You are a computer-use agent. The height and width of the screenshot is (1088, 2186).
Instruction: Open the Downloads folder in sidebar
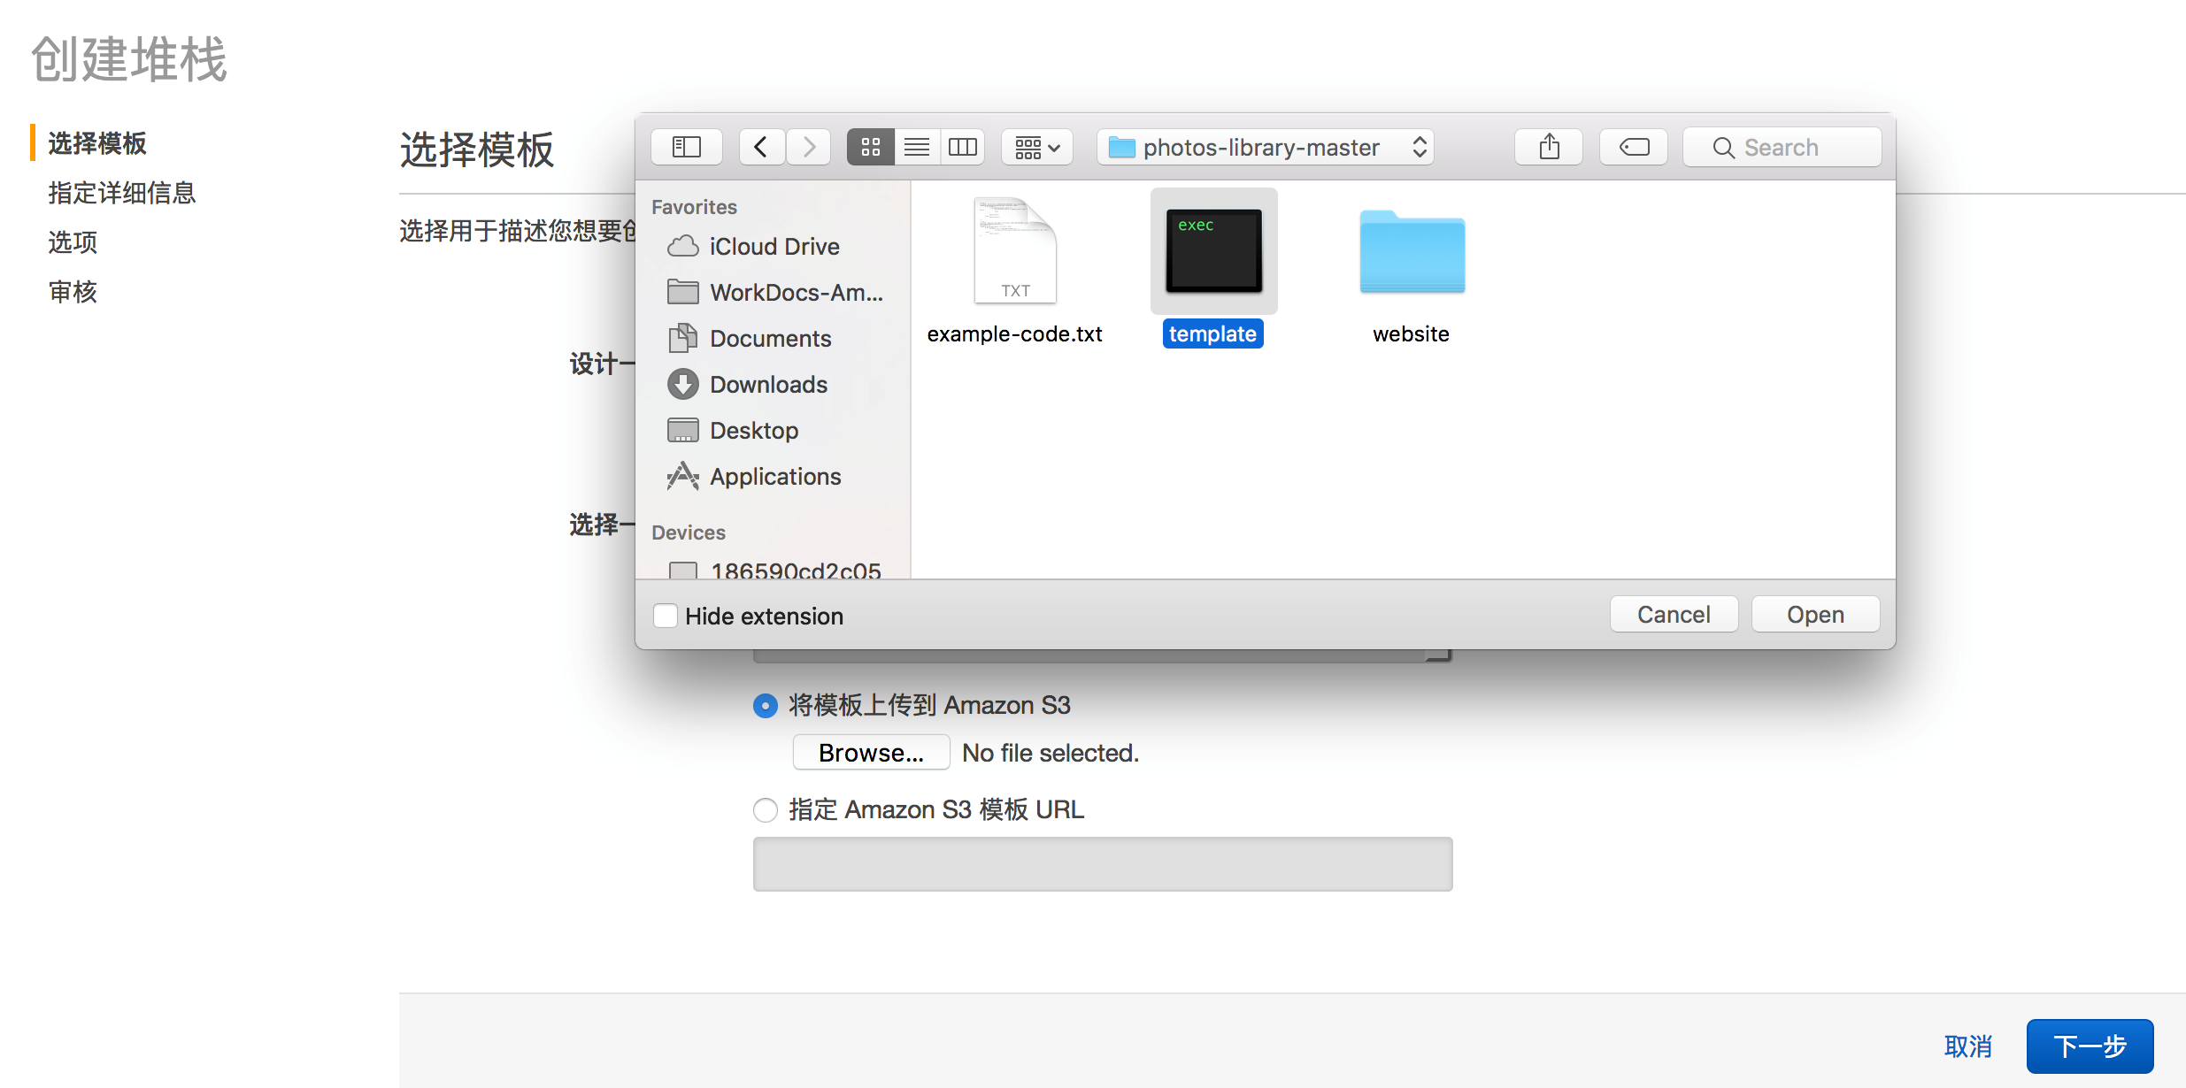(767, 385)
